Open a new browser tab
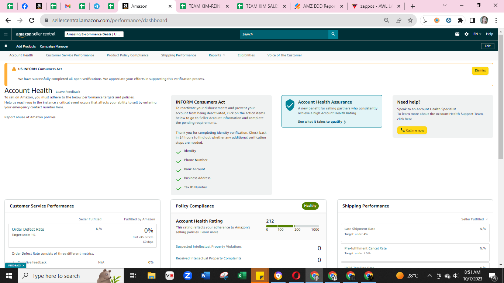This screenshot has width=504, height=283. tap(413, 6)
